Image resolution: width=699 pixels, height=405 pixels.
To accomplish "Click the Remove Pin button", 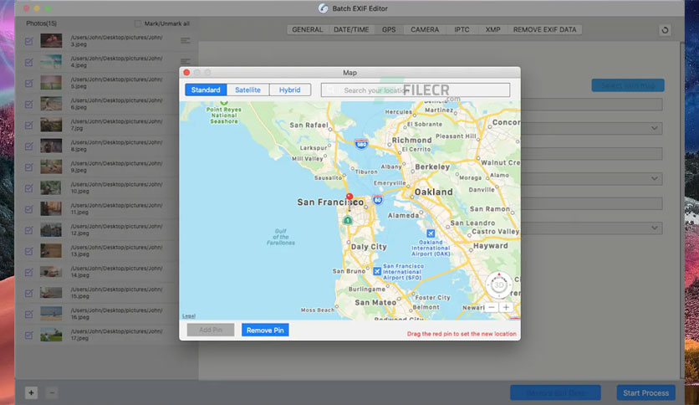I will [265, 330].
